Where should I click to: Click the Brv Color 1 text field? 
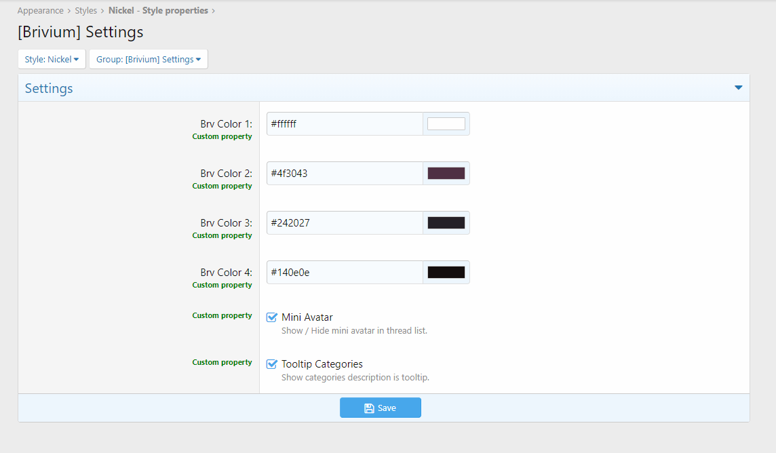(x=345, y=124)
